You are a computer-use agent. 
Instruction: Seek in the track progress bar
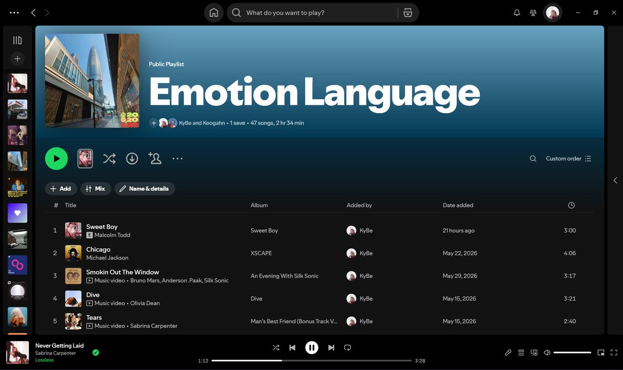click(311, 361)
